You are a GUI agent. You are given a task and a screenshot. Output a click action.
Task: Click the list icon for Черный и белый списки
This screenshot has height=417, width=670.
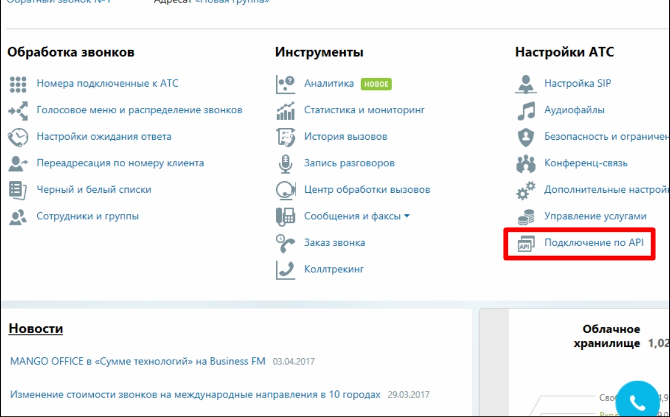18,190
